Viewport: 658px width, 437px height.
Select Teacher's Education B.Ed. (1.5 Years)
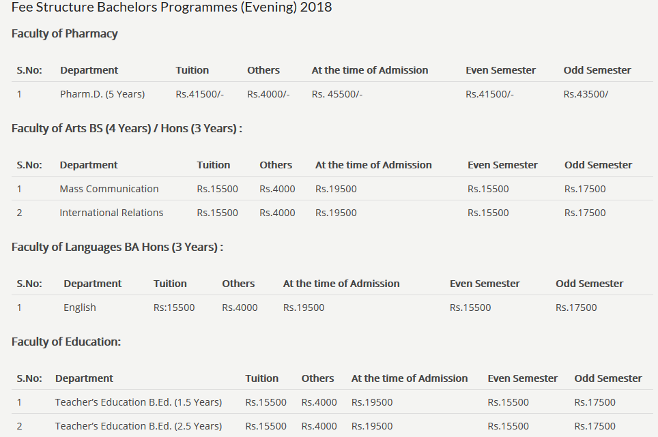(x=139, y=402)
